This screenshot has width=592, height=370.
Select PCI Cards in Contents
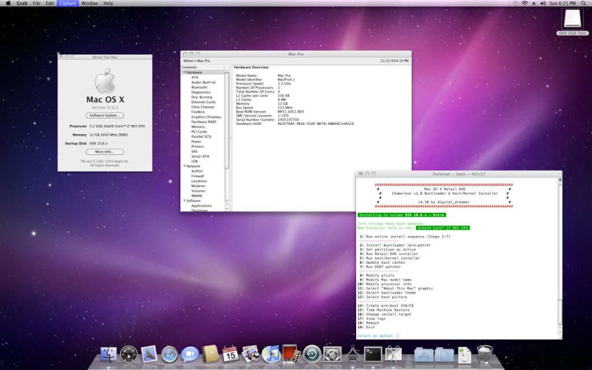(x=199, y=131)
